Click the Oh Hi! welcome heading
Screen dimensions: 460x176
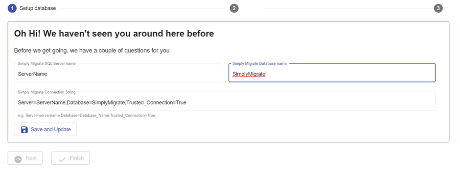pos(114,34)
